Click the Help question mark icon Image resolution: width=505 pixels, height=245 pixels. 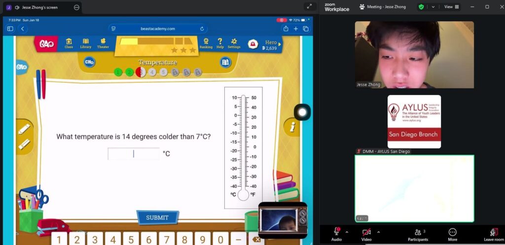220,43
